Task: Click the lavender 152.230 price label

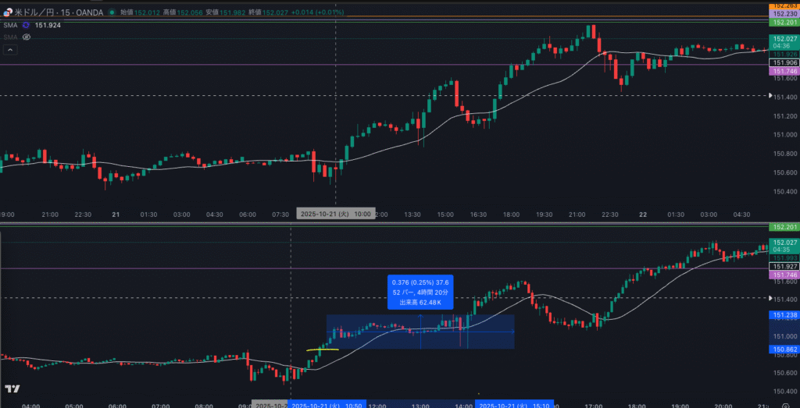Action: pos(784,14)
